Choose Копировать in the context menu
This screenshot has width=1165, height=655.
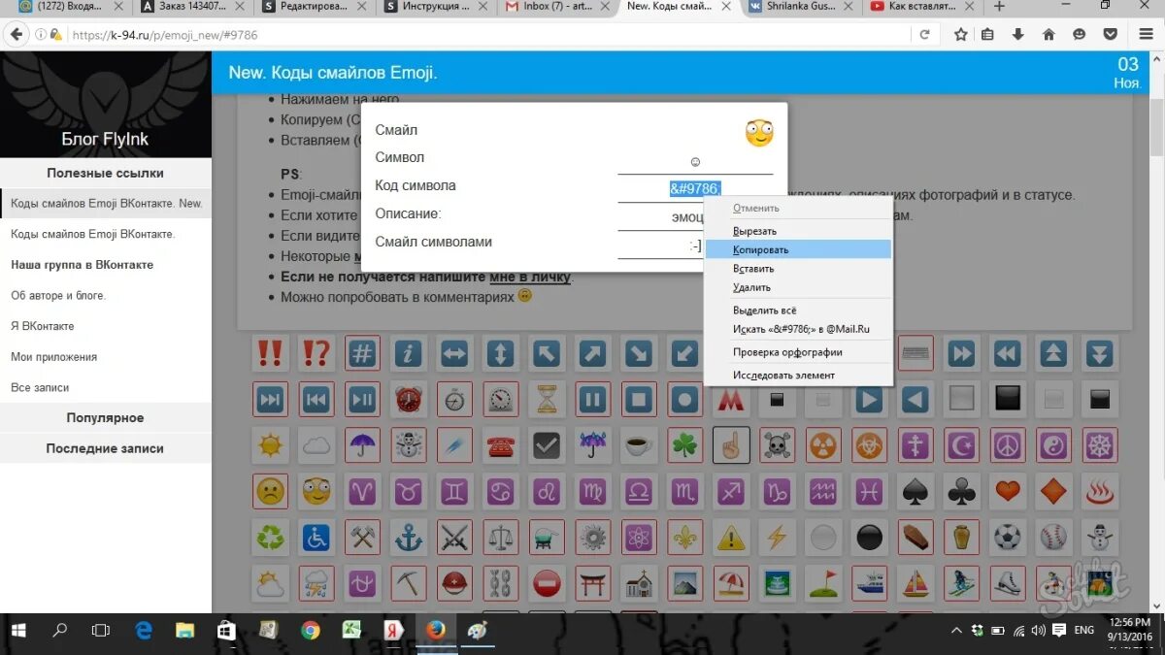click(798, 249)
